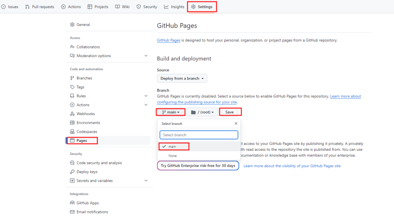The height and width of the screenshot is (221, 394).
Task: Click the sidebar Actions play icon
Action: [72, 105]
